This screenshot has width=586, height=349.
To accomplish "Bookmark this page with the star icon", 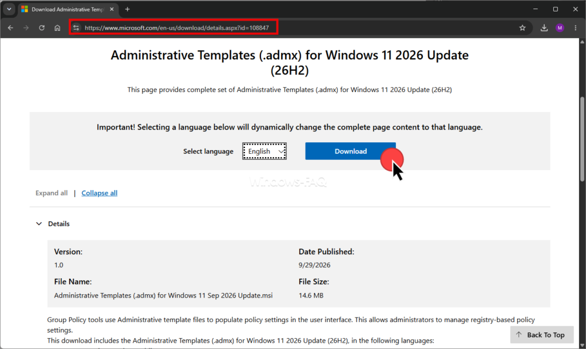I will pyautogui.click(x=522, y=28).
